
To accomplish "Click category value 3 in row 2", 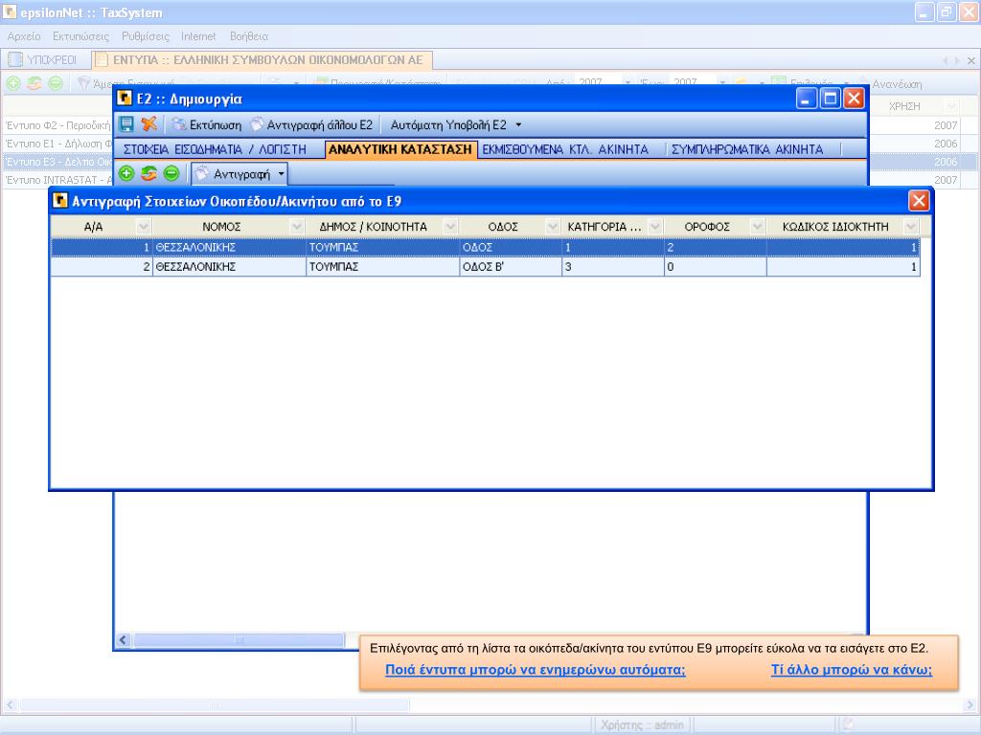I will click(613, 267).
